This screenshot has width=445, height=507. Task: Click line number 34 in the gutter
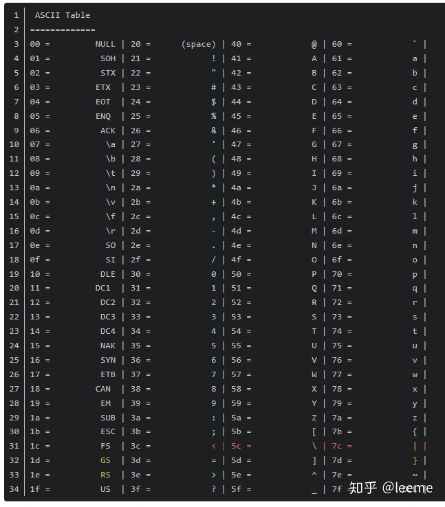(x=14, y=489)
